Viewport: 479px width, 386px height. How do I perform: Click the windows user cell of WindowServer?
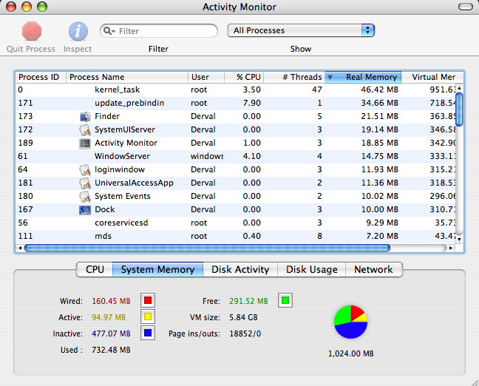pos(207,156)
